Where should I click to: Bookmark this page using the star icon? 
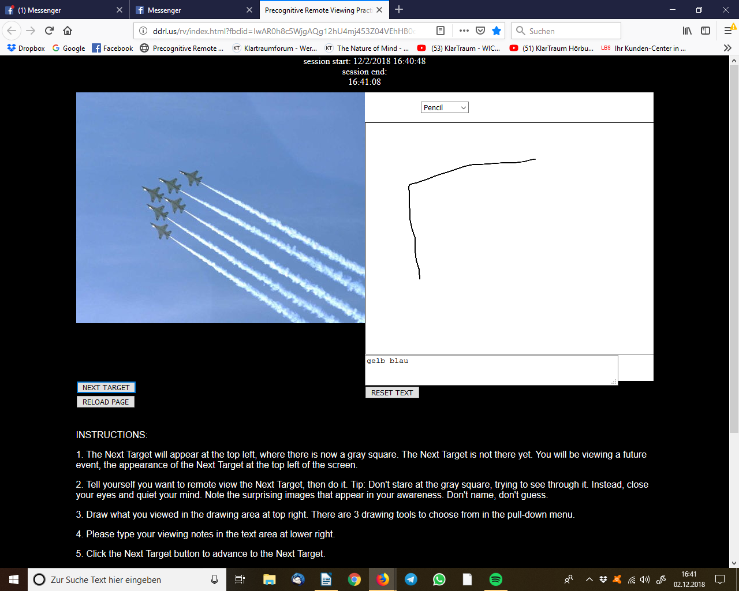point(496,31)
